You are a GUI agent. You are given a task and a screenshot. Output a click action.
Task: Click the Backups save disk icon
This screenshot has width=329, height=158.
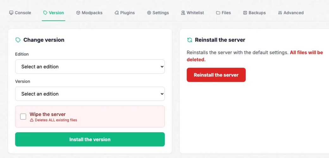click(245, 13)
